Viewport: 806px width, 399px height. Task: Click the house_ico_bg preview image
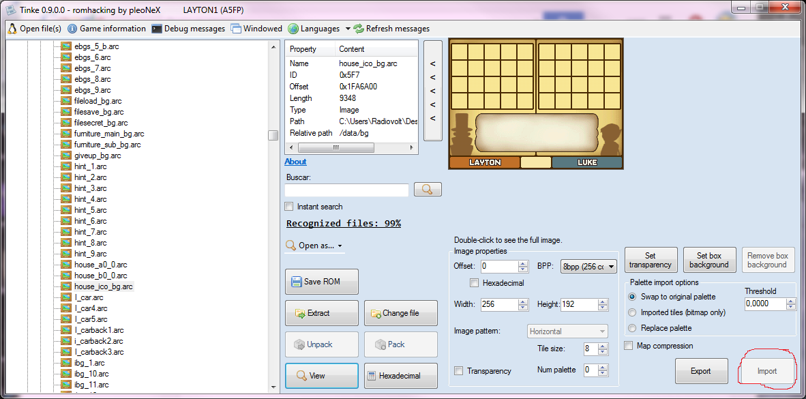tap(535, 104)
